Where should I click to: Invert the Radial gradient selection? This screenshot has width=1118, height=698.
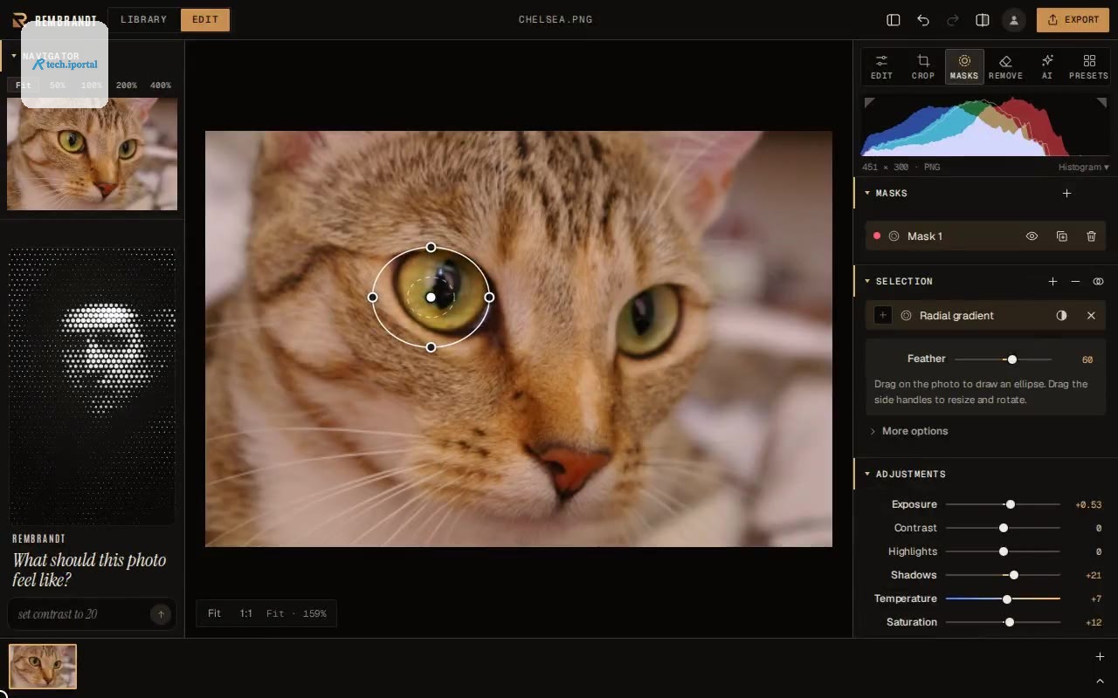(x=1061, y=316)
